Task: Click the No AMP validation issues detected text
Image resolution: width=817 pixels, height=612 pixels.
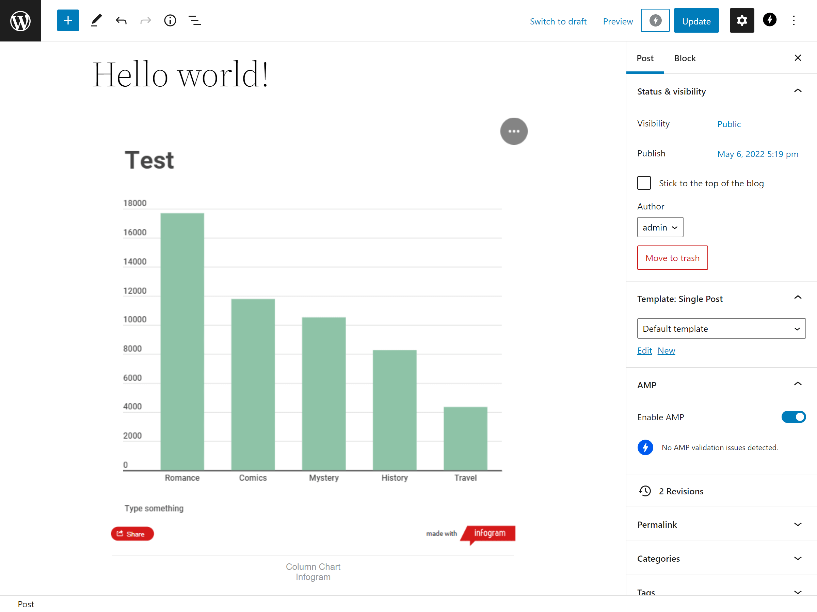Action: point(720,447)
